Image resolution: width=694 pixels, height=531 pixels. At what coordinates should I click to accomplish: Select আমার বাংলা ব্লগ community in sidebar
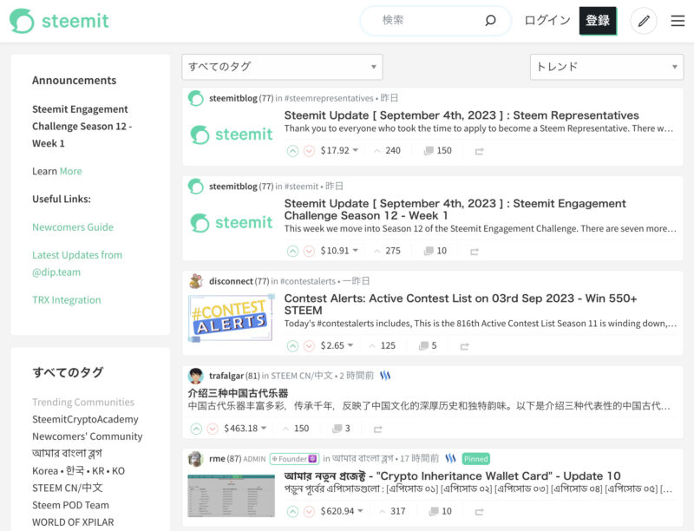point(68,454)
